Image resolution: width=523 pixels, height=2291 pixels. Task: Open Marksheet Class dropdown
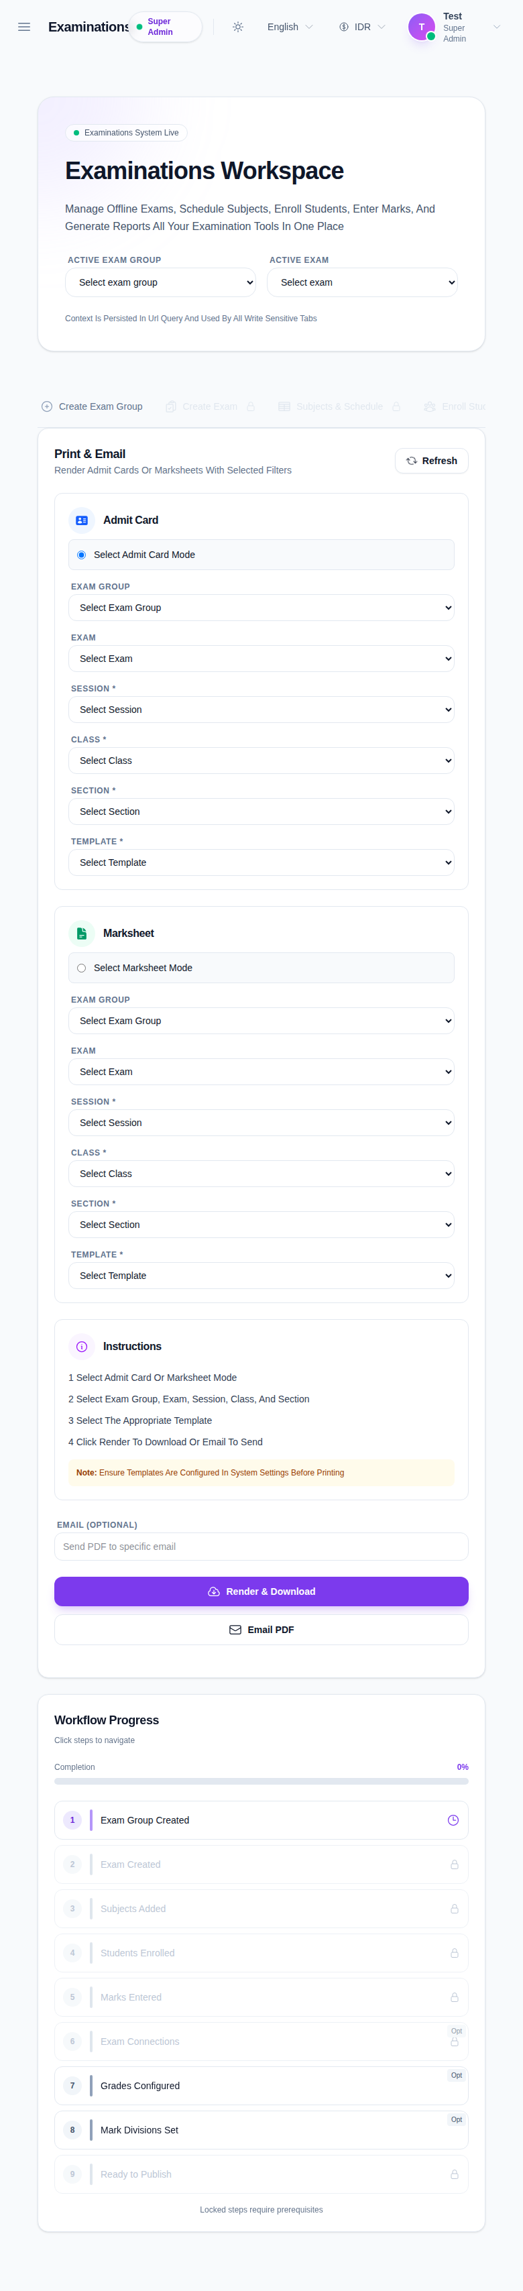pyautogui.click(x=261, y=1174)
